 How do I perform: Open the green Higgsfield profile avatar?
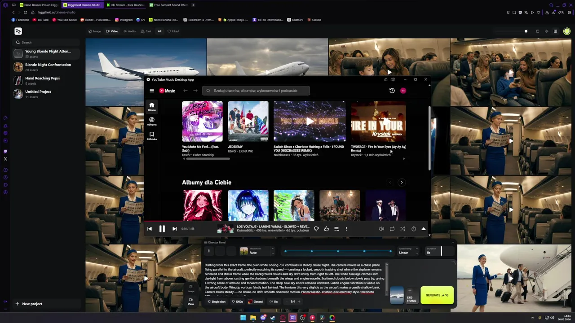click(567, 31)
